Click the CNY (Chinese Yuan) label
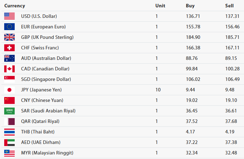Screen dimensions: 244x159 (x=42, y=100)
